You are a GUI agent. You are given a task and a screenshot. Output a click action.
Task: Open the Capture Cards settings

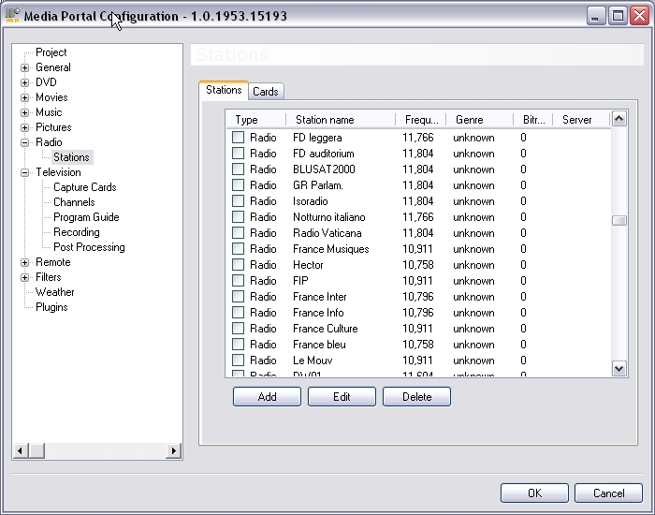[x=85, y=187]
